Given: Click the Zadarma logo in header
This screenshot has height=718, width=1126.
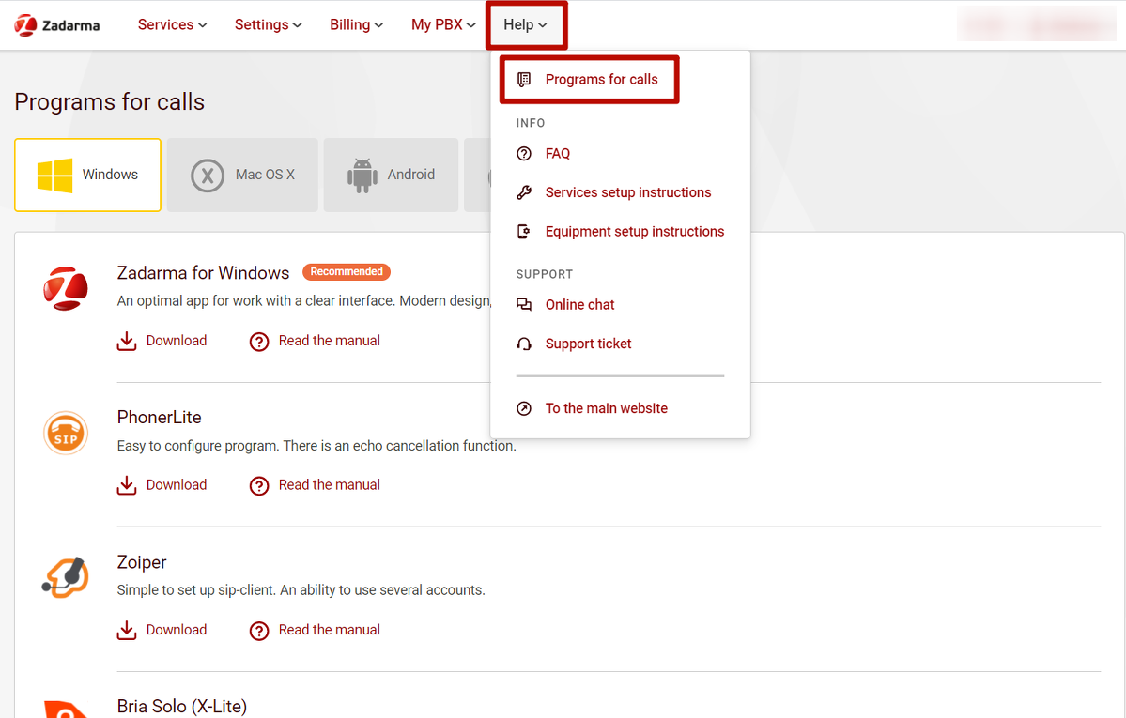Looking at the screenshot, I should [x=57, y=25].
